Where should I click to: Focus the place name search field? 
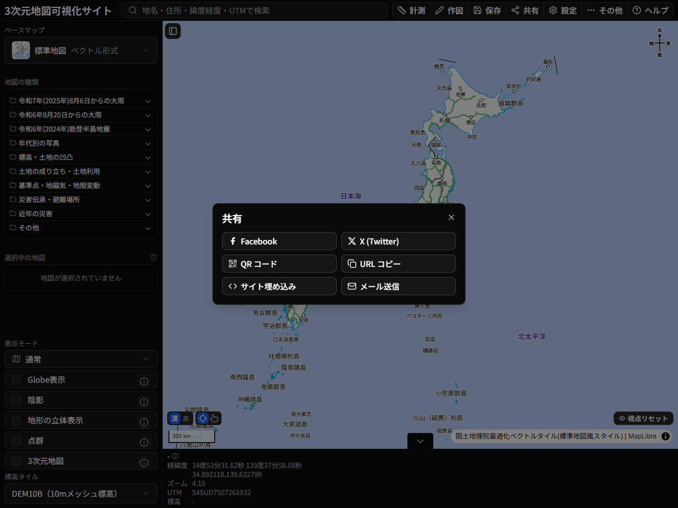click(255, 10)
